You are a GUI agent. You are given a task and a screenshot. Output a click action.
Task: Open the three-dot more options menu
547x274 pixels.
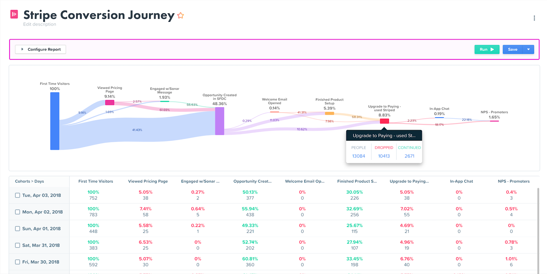click(534, 18)
